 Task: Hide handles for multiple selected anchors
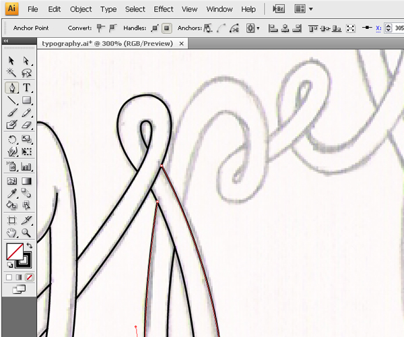(167, 28)
